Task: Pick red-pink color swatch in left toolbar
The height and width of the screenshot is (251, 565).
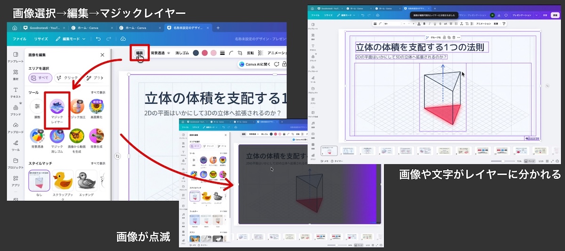Action: (205, 53)
